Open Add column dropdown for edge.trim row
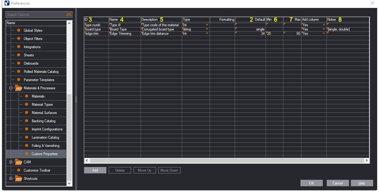Image resolution: width=379 pixels, height=192 pixels. (x=324, y=34)
